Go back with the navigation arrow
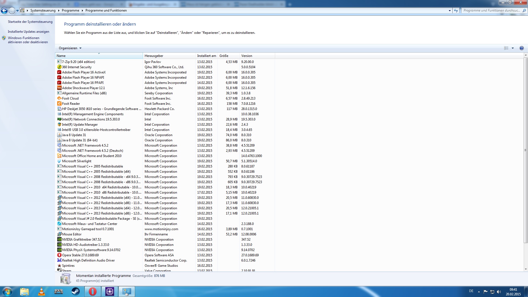Viewport: 528px width, 297px height. coord(4,10)
